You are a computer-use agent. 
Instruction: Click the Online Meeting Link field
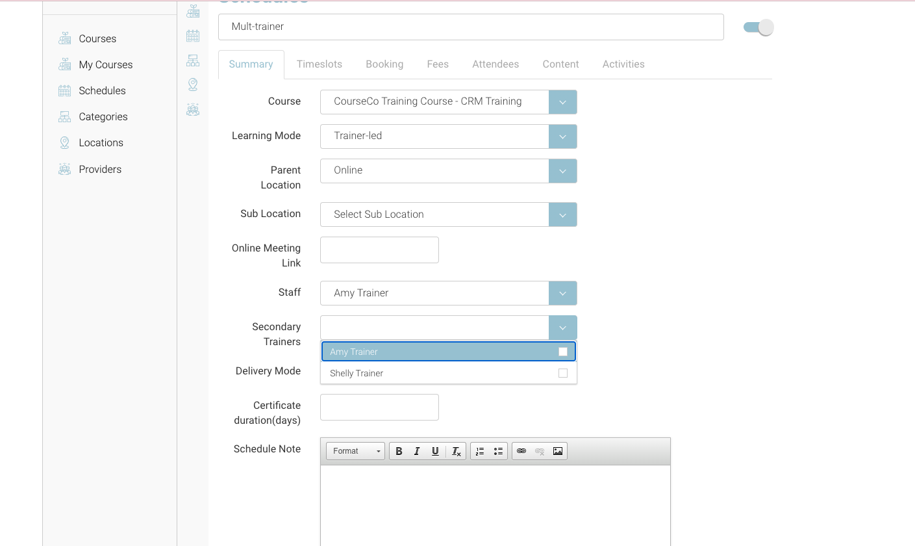click(x=379, y=250)
